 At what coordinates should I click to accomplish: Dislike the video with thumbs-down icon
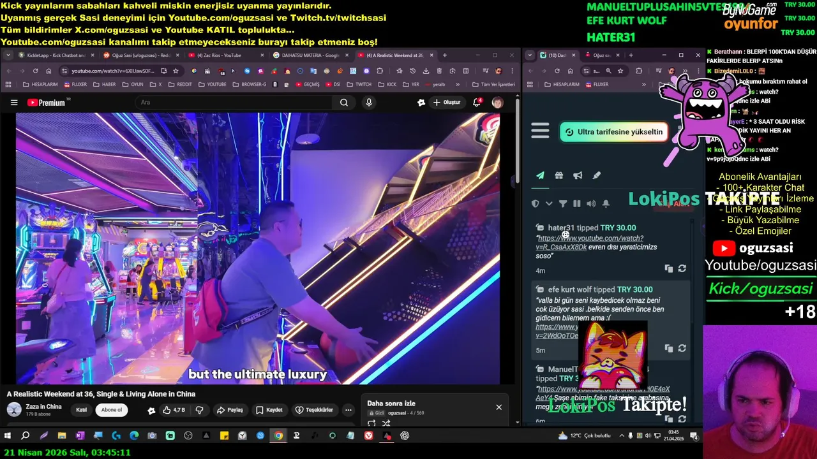point(199,410)
